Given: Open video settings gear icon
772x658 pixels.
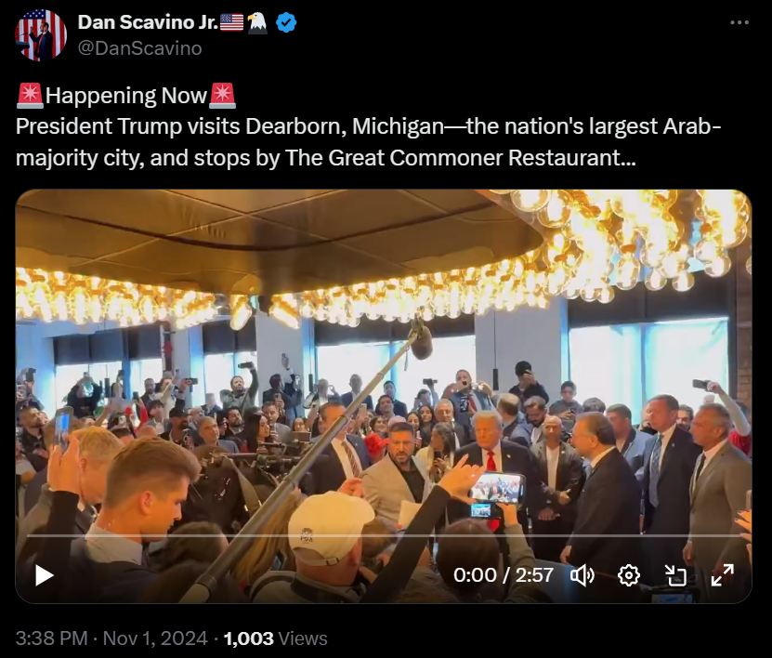Looking at the screenshot, I should pos(629,575).
